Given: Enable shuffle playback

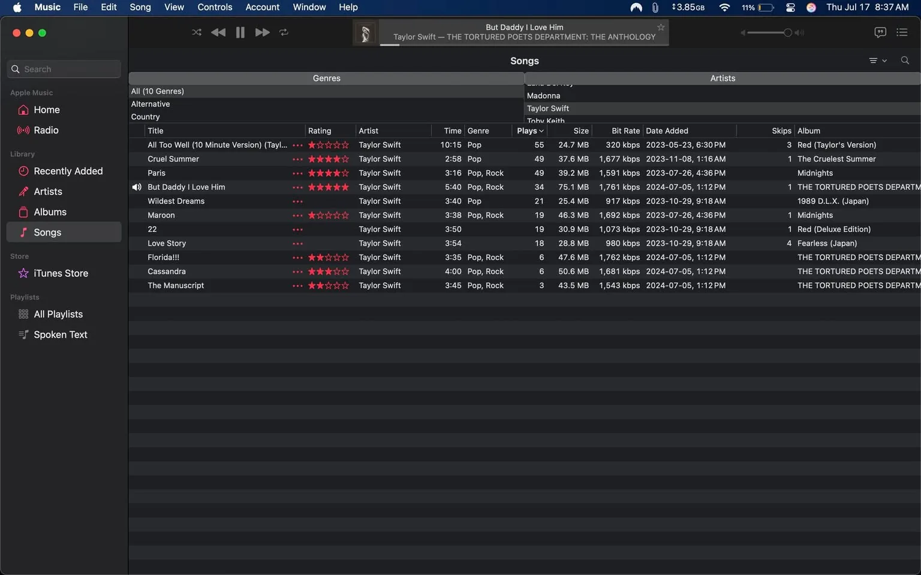Looking at the screenshot, I should (x=196, y=32).
